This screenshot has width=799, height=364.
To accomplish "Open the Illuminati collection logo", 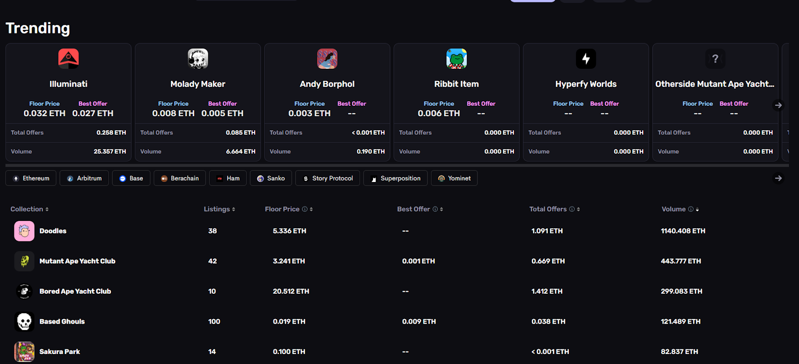I will (x=68, y=59).
